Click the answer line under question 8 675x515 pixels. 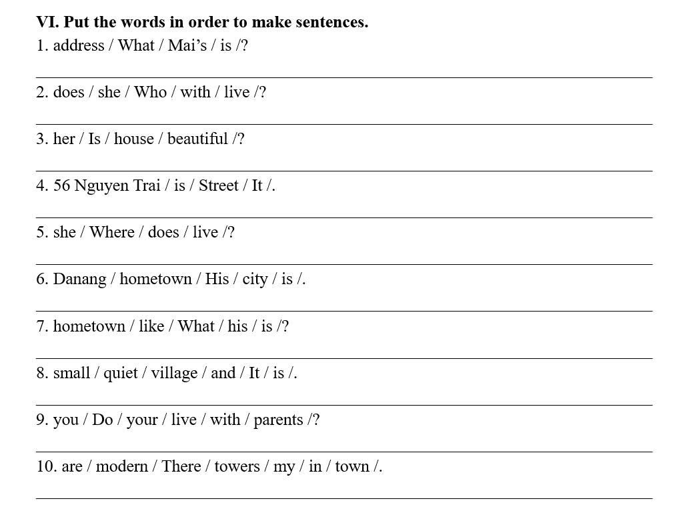(x=344, y=405)
